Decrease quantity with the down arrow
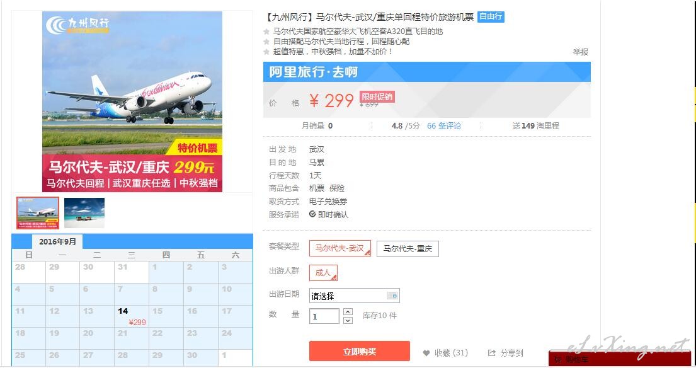Viewport: 696px width, 368px height. click(x=348, y=320)
